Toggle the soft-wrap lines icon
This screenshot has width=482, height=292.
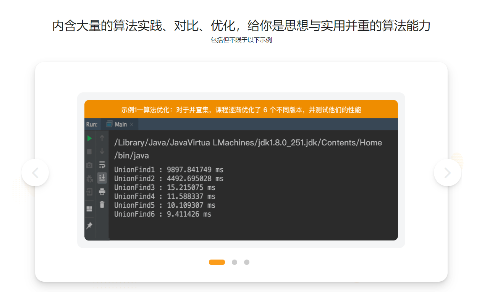click(x=102, y=165)
